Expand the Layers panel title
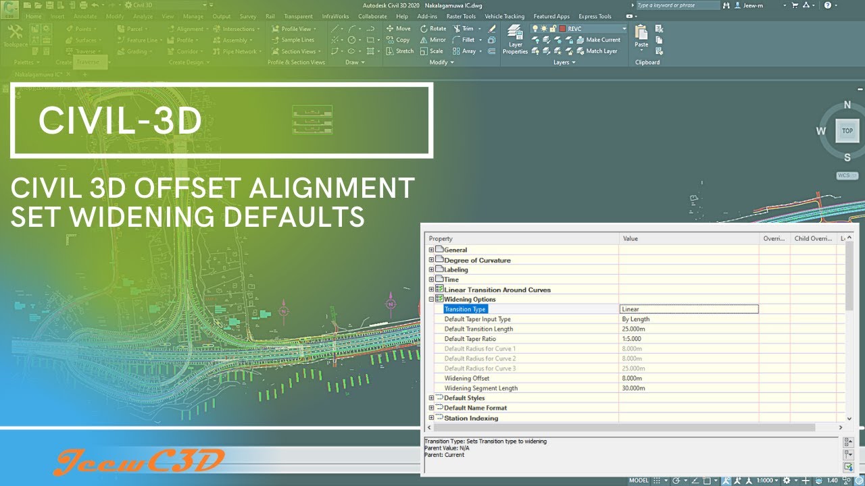The width and height of the screenshot is (865, 486). (x=564, y=62)
